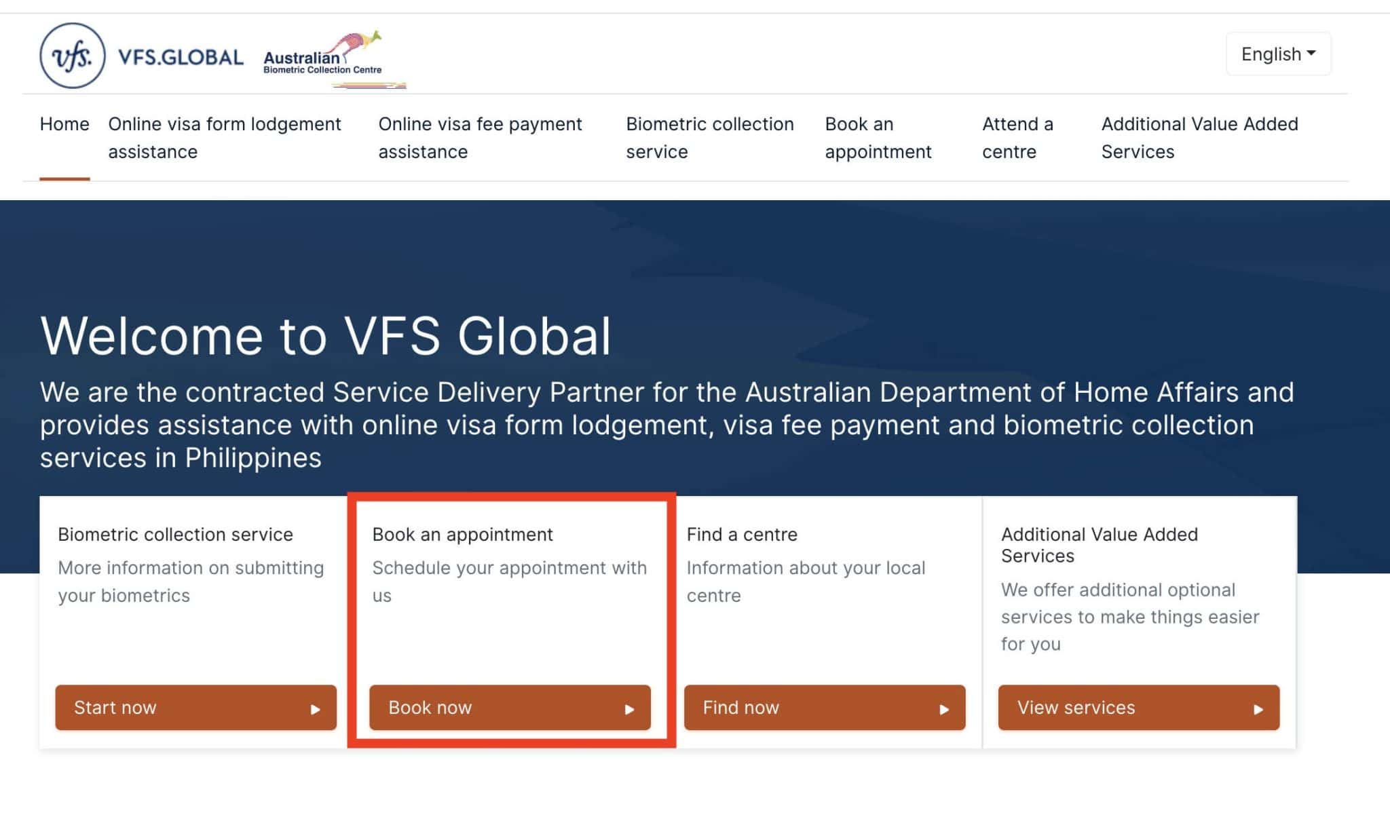Click the arrow icon on Book now button
The height and width of the screenshot is (836, 1390).
click(x=629, y=709)
